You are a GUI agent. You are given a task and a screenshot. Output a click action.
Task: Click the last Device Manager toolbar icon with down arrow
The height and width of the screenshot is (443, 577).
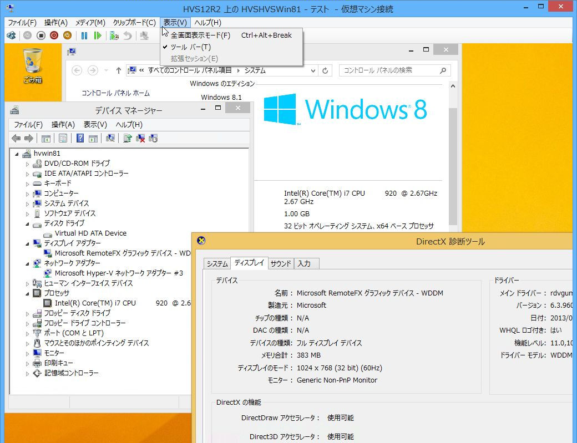coord(153,138)
